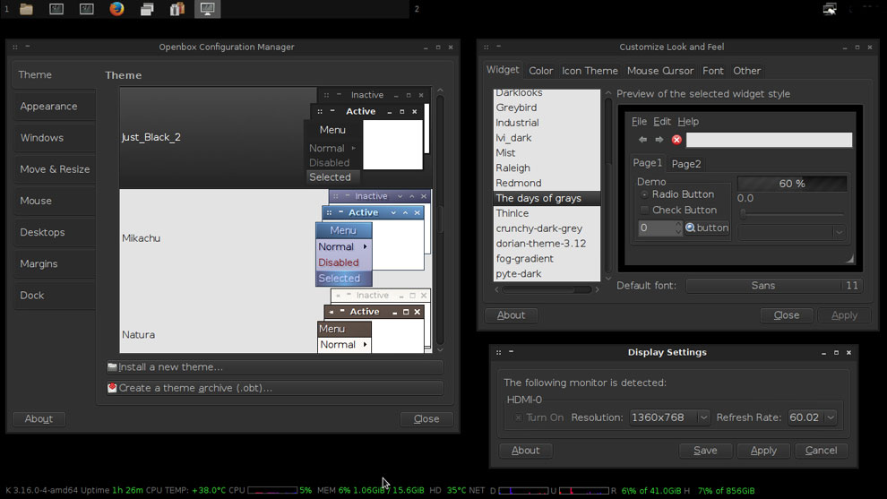Image resolution: width=887 pixels, height=499 pixels.
Task: Open the Font tab
Action: 713,71
